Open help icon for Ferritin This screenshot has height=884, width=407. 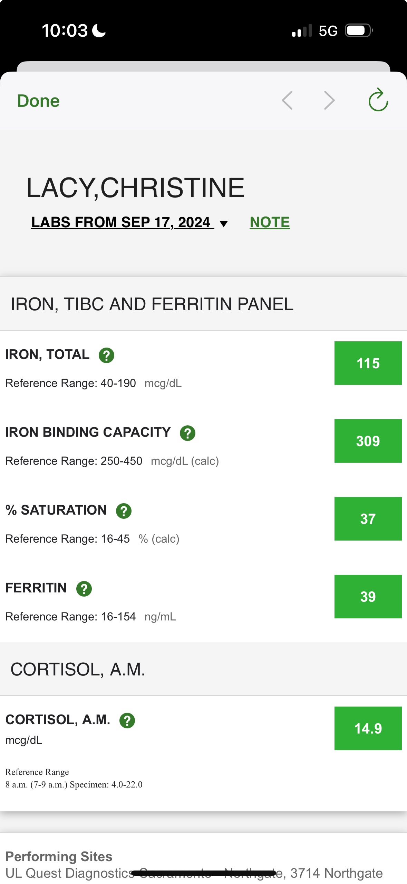click(x=84, y=589)
